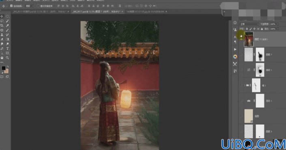Open Move tool preset picker arrow
286x150 pixels.
(x=7, y=6)
